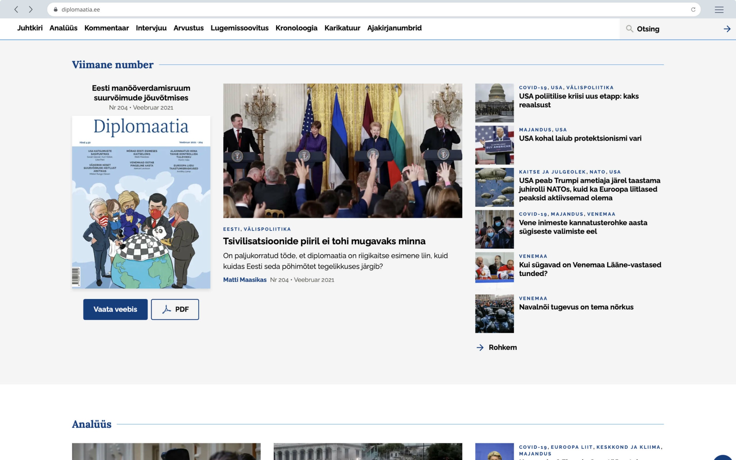The height and width of the screenshot is (460, 736).
Task: Open the Kronoloogia menu item
Action: (x=296, y=28)
